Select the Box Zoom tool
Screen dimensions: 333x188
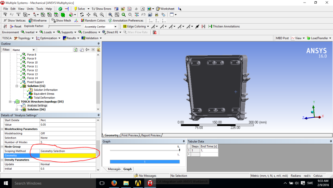(x=102, y=15)
